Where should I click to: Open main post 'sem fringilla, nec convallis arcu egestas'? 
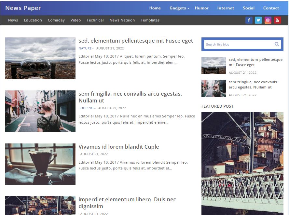[130, 97]
